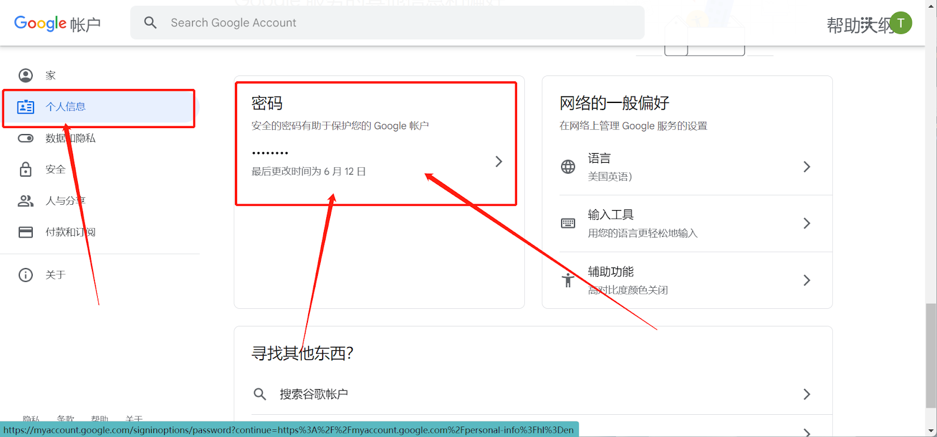This screenshot has width=937, height=437.
Task: Click the 安全 padlock icon
Action: tap(26, 170)
